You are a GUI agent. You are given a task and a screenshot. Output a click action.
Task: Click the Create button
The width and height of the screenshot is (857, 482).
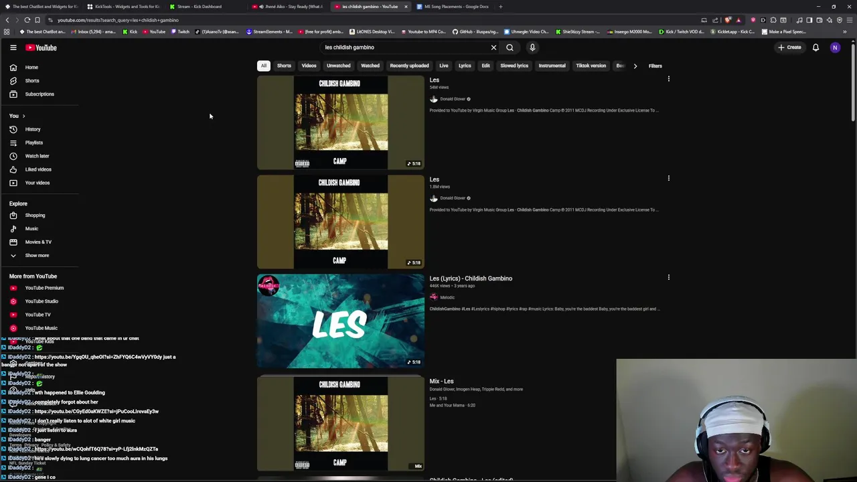789,48
